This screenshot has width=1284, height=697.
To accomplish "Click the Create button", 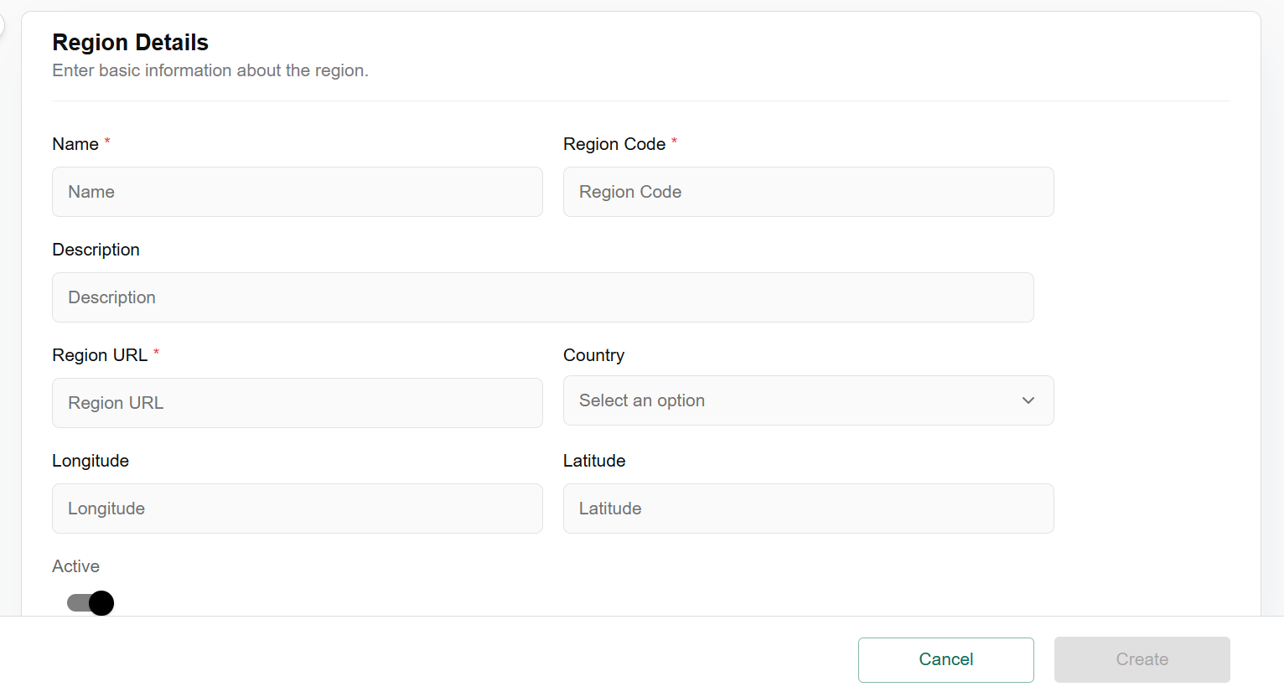I will [1142, 659].
